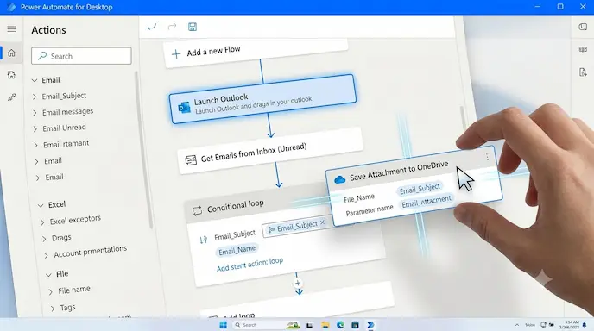Launch Microsoft Edge from the taskbar
Image resolution: width=594 pixels, height=331 pixels.
(x=340, y=325)
